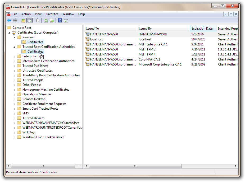
Task: Click the right arrow of the horizontal scrollbar
Action: point(235,166)
